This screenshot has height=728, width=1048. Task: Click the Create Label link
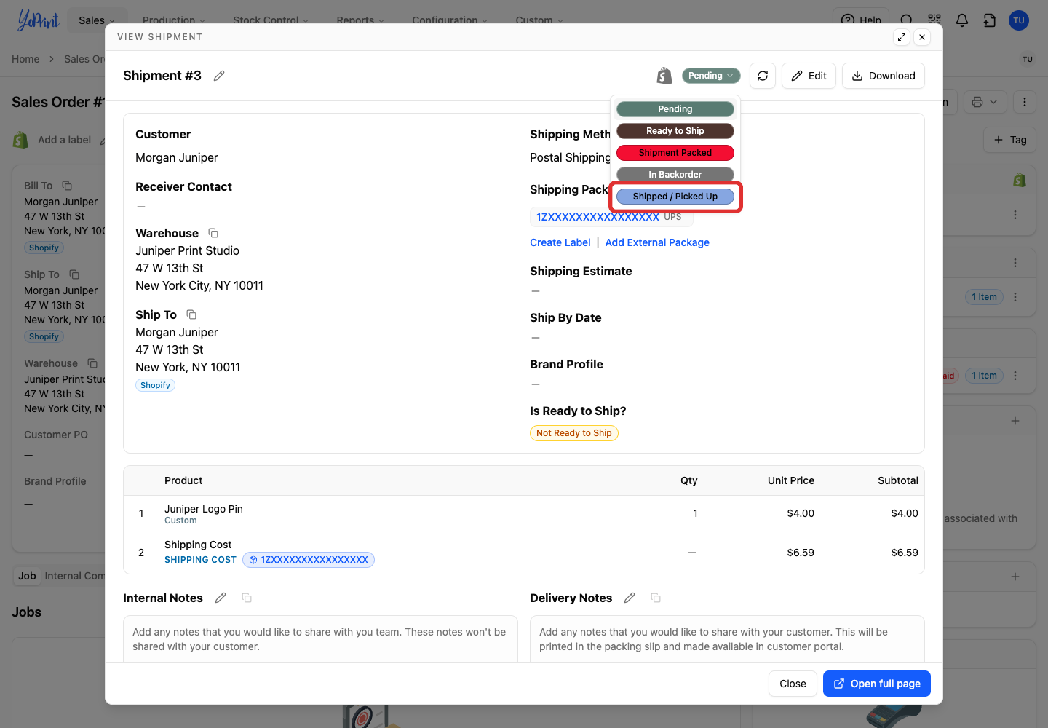point(560,242)
